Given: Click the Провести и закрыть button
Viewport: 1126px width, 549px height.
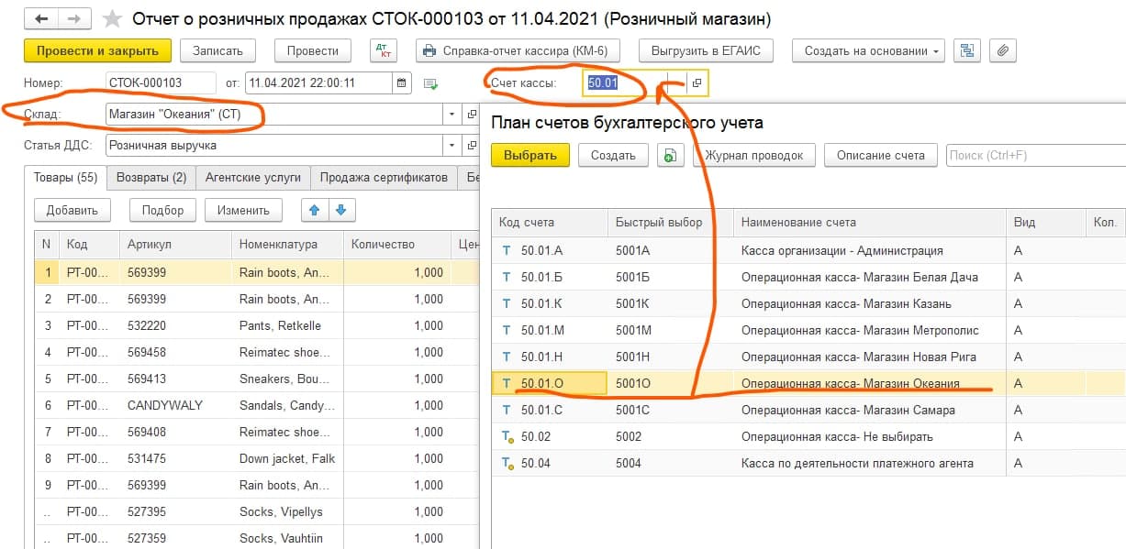Looking at the screenshot, I should pos(97,51).
